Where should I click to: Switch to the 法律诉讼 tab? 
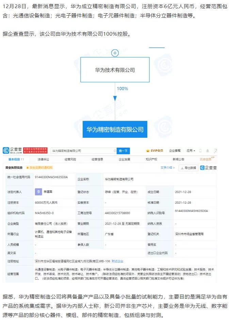click(x=43, y=159)
